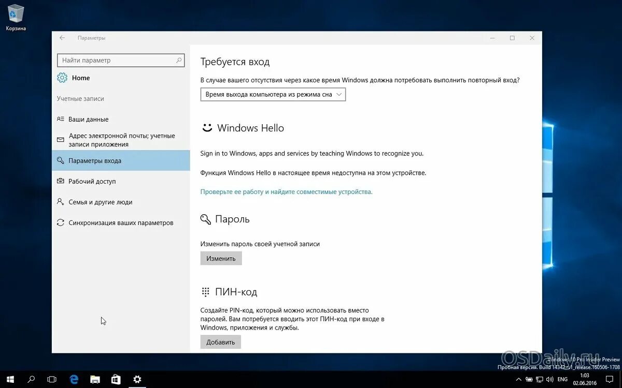Viewport: 622px width, 388px height.
Task: Open Home via the gear icon
Action: click(x=62, y=78)
